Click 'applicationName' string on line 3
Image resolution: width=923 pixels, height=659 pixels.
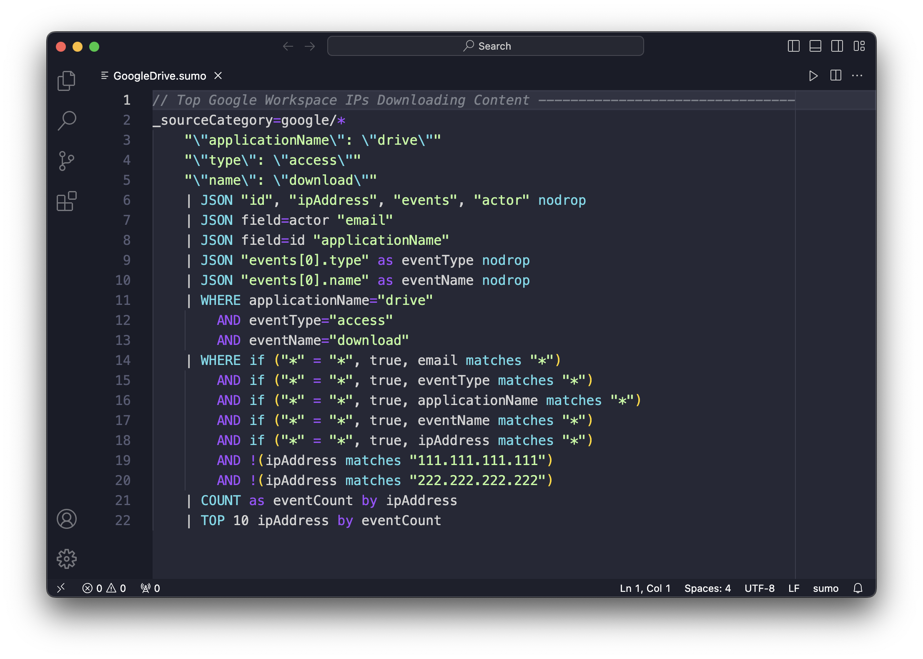(x=268, y=140)
